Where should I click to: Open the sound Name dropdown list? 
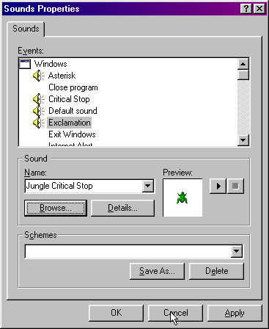148,186
